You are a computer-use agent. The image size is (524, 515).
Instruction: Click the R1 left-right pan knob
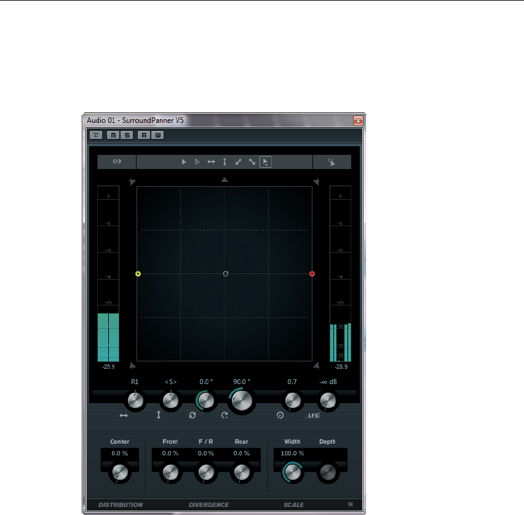[135, 401]
